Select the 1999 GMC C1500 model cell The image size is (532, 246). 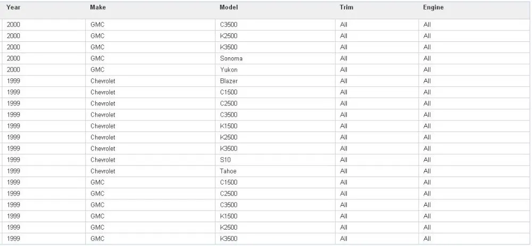pos(229,182)
